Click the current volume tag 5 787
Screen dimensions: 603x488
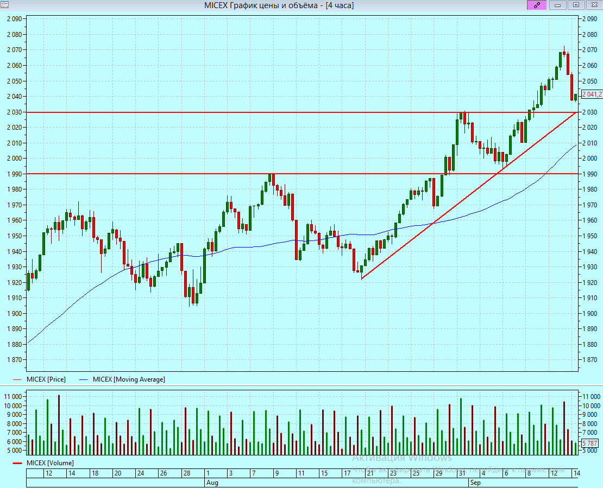tap(590, 443)
